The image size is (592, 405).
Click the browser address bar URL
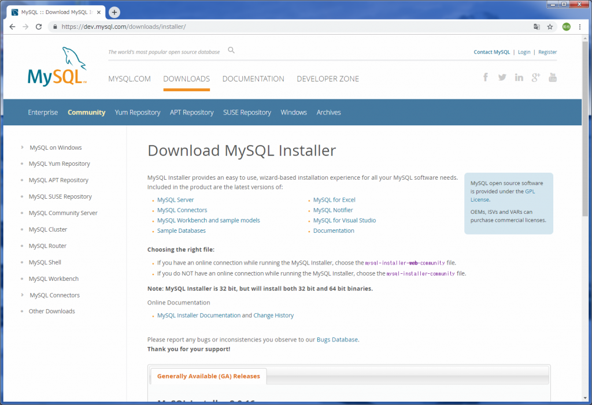[x=231, y=27]
